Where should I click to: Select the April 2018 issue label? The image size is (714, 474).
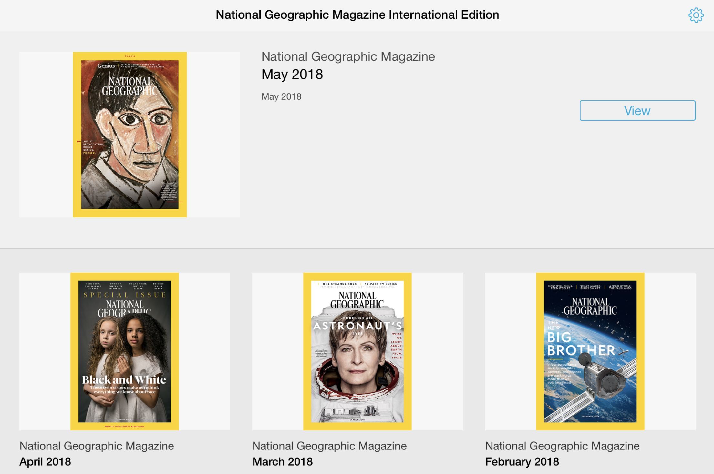pyautogui.click(x=45, y=462)
